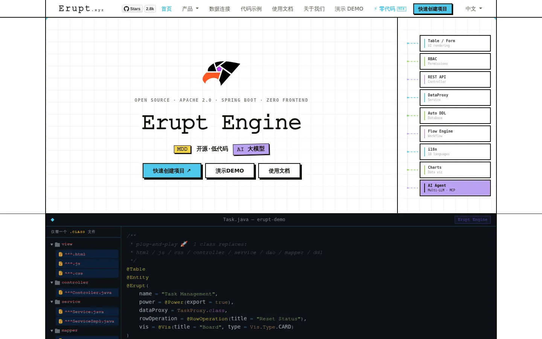This screenshot has width=542, height=339.
Task: Click the Erupt Engine hero heading
Action: [x=221, y=123]
